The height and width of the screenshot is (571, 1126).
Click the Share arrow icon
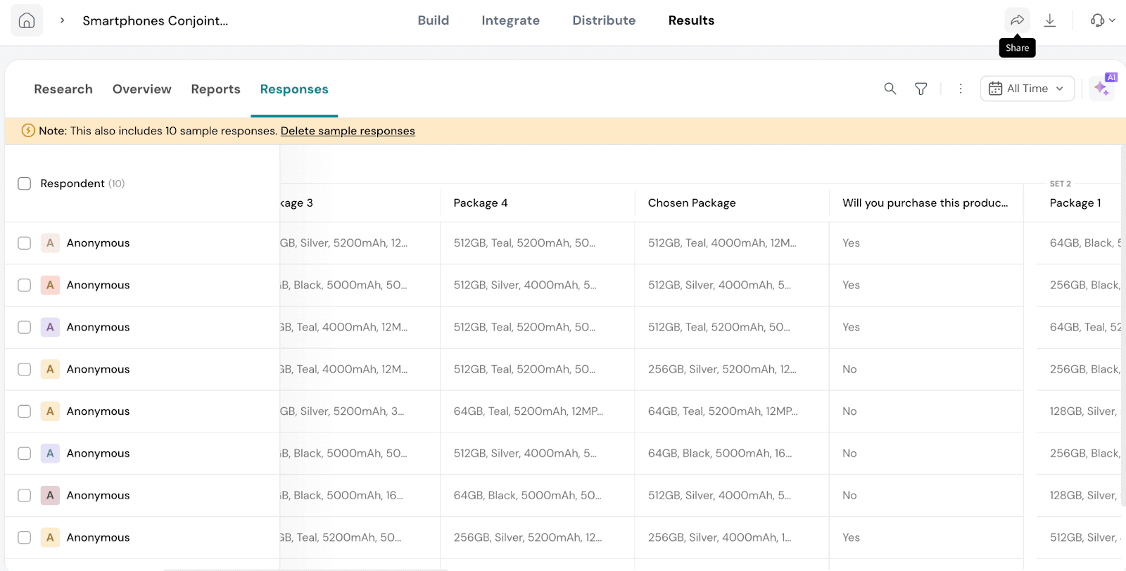tap(1017, 20)
